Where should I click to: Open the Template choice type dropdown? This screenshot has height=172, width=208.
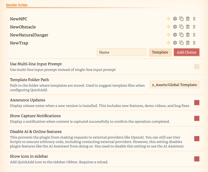[160, 52]
